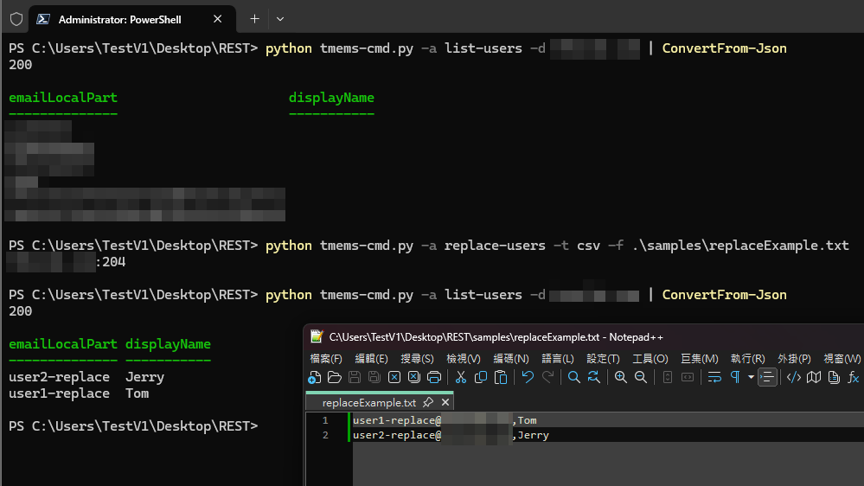Image resolution: width=864 pixels, height=486 pixels.
Task: Open the 檔案(F) menu
Action: 326,358
